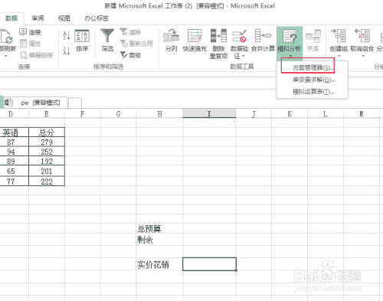Click the 属性 properties button
383x301 pixels.
pos(30,44)
